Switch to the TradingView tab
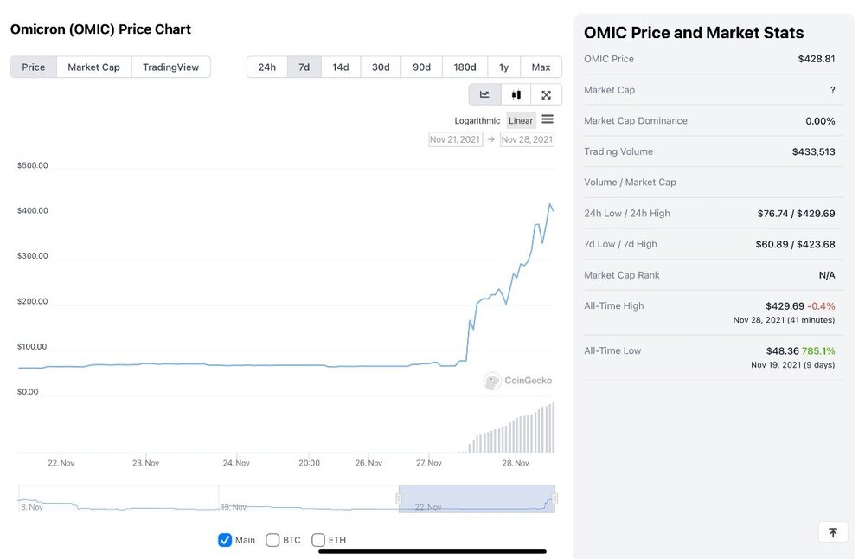865x559 pixels. [x=170, y=67]
